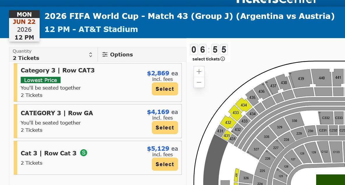Click section 329 on stadium map
Viewport: 345px width, 185px height.
click(280, 127)
